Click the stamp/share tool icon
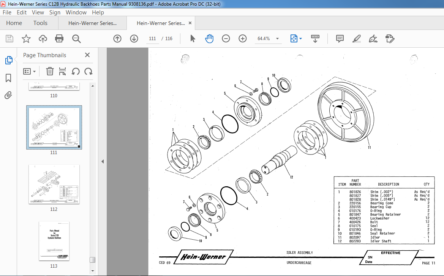The image size is (444, 276). [390, 39]
